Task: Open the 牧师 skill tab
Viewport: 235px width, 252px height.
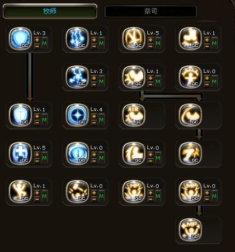Action: 50,11
